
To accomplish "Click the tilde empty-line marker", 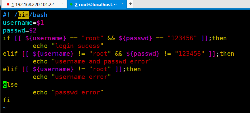I will point(5,108).
